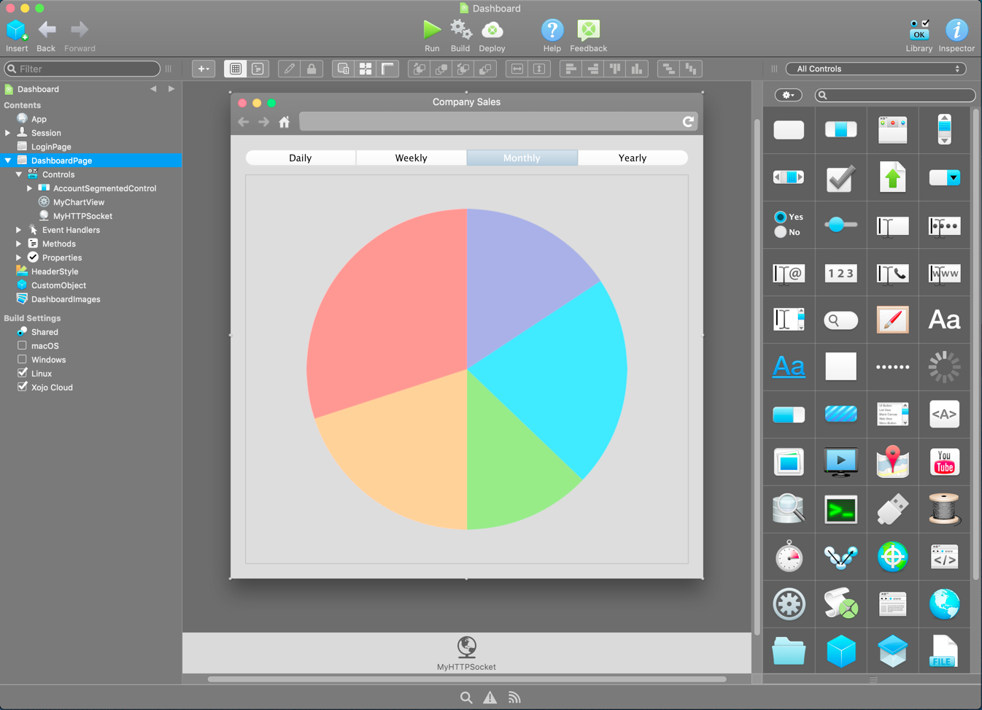The image size is (982, 710).
Task: Enable the Windows build target checkbox
Action: tap(22, 360)
